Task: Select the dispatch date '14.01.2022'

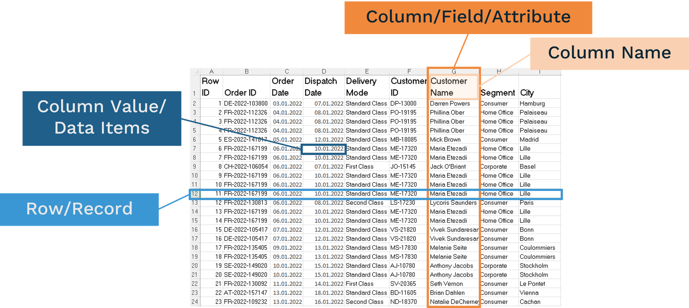Action: (x=324, y=284)
